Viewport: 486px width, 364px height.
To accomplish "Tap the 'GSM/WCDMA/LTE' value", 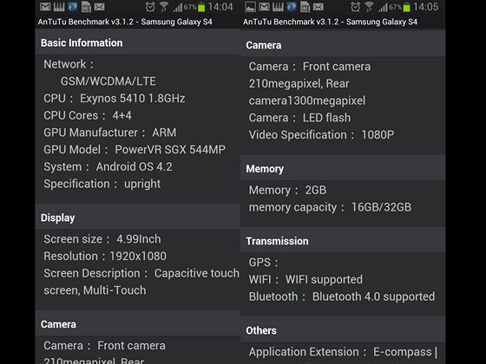I will [x=108, y=81].
